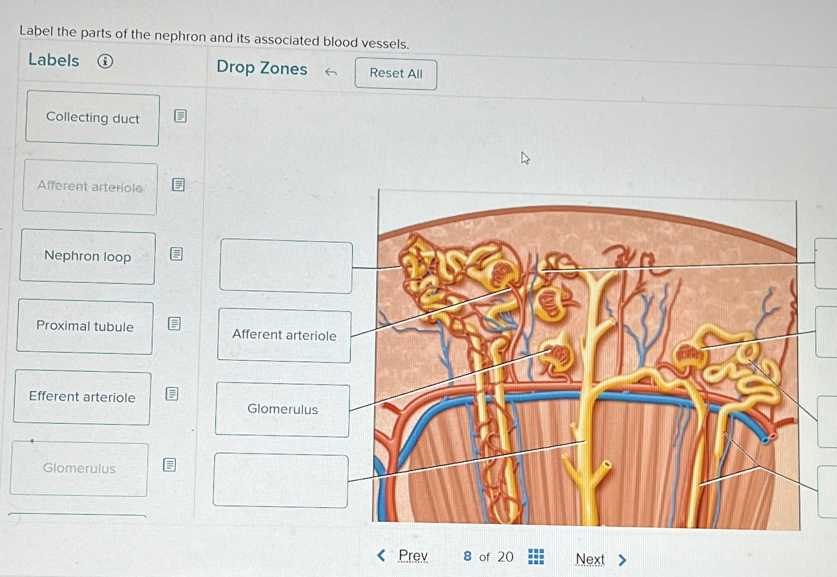Viewport: 837px width, 577px height.
Task: Open description icon beside Proximal tubule
Action: (174, 323)
